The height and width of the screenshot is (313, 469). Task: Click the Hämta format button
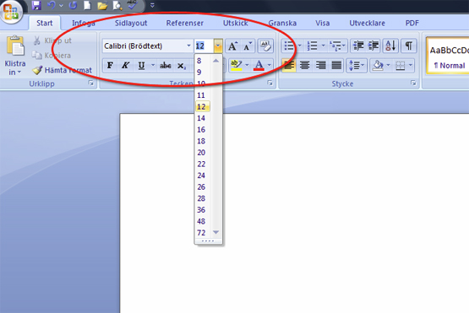63,70
